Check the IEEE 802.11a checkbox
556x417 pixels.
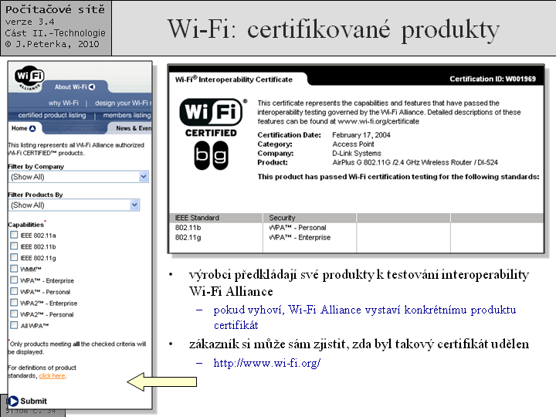[x=14, y=235]
